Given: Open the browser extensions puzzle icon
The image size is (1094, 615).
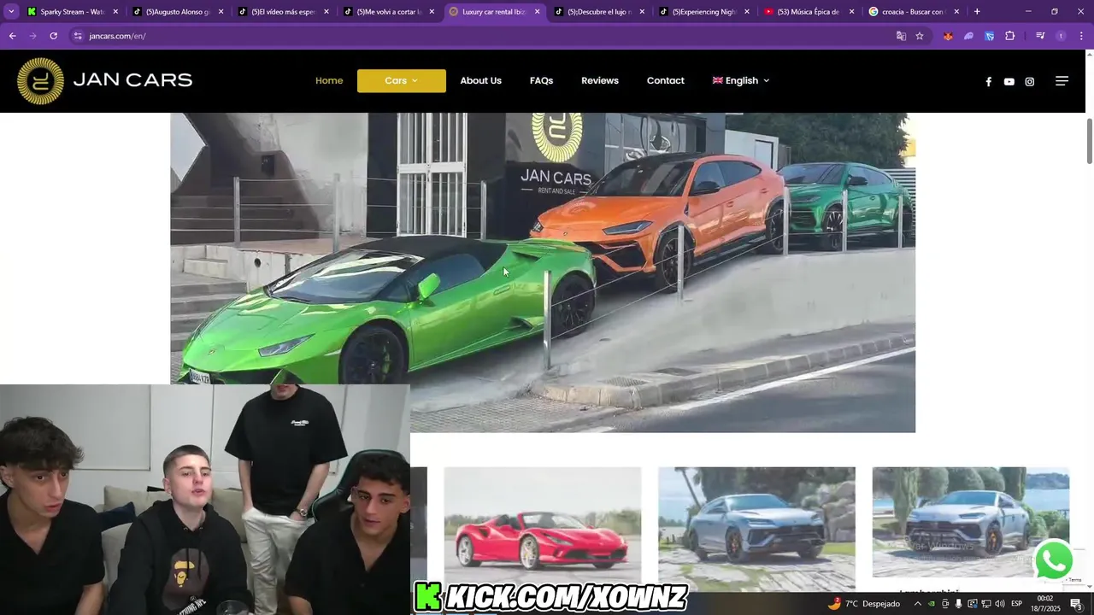Looking at the screenshot, I should pos(1009,36).
